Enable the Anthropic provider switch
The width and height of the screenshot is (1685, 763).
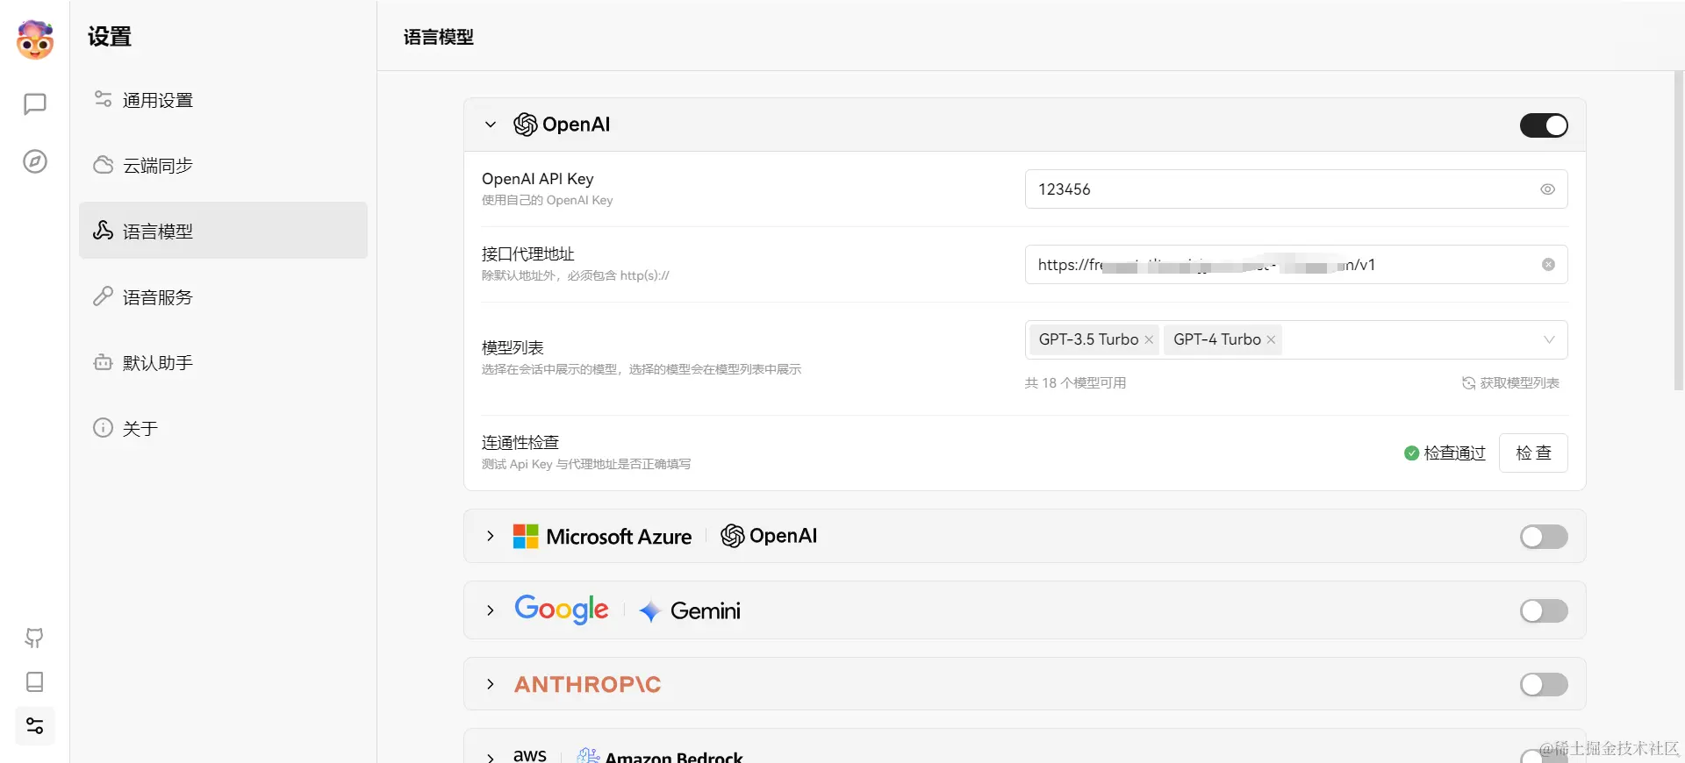tap(1544, 684)
